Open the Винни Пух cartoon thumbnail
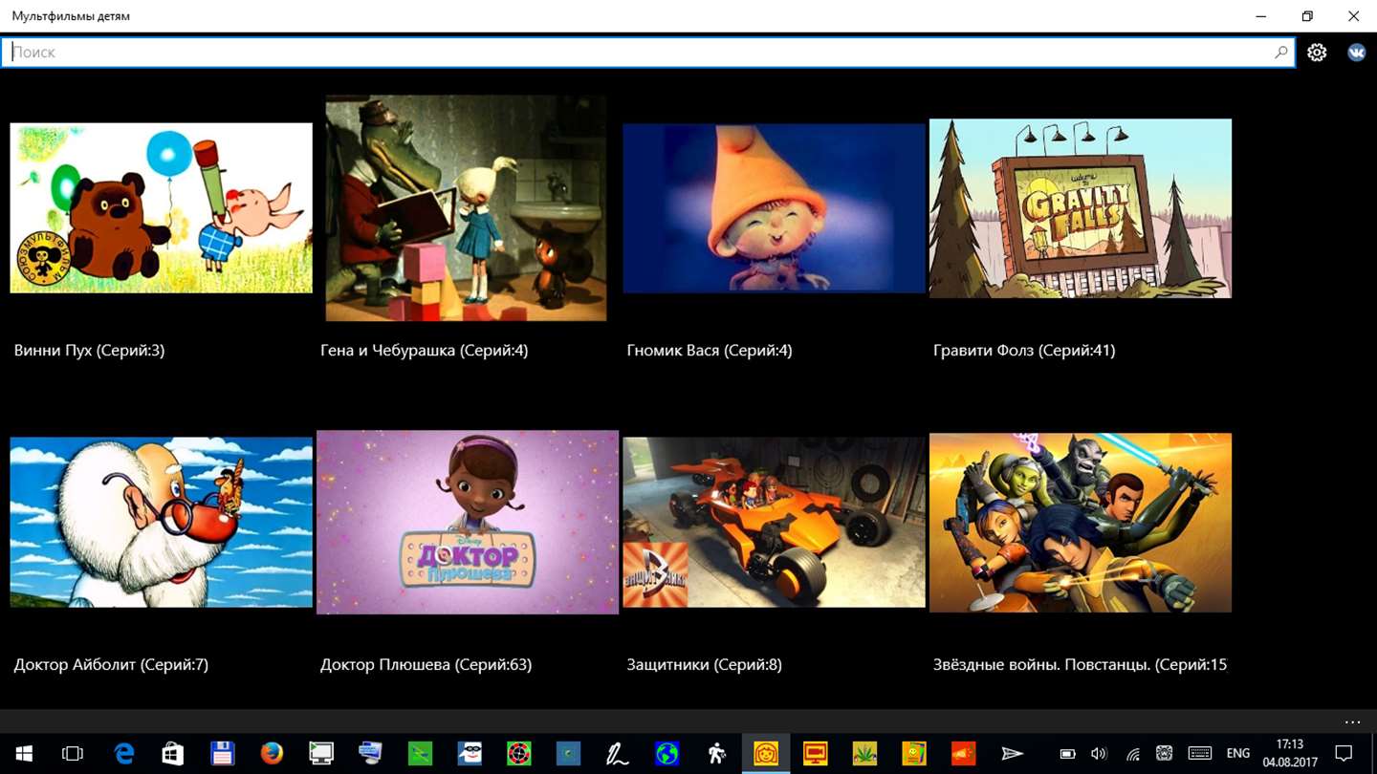The width and height of the screenshot is (1377, 774). pos(161,207)
